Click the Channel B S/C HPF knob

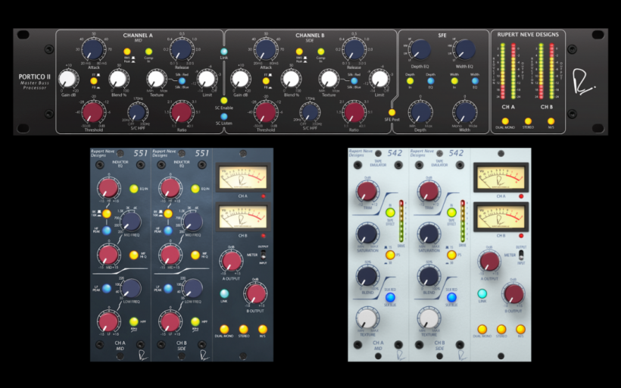point(310,113)
